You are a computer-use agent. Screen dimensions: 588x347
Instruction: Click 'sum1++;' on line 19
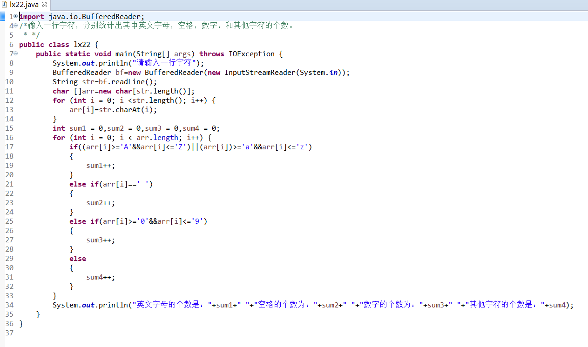pos(101,166)
